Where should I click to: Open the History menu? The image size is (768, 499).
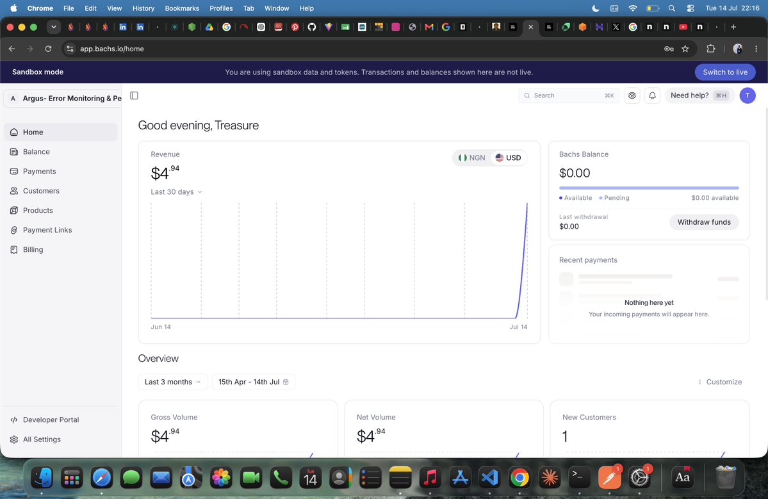click(x=143, y=8)
